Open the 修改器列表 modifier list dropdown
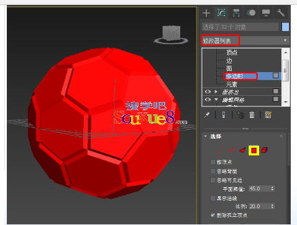The height and width of the screenshot is (225, 297). pos(245,40)
